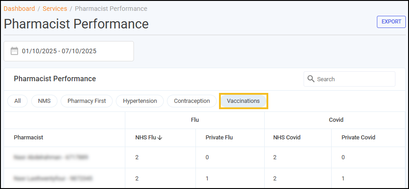Click the search magnifier icon
This screenshot has width=409, height=189.
tap(311, 79)
